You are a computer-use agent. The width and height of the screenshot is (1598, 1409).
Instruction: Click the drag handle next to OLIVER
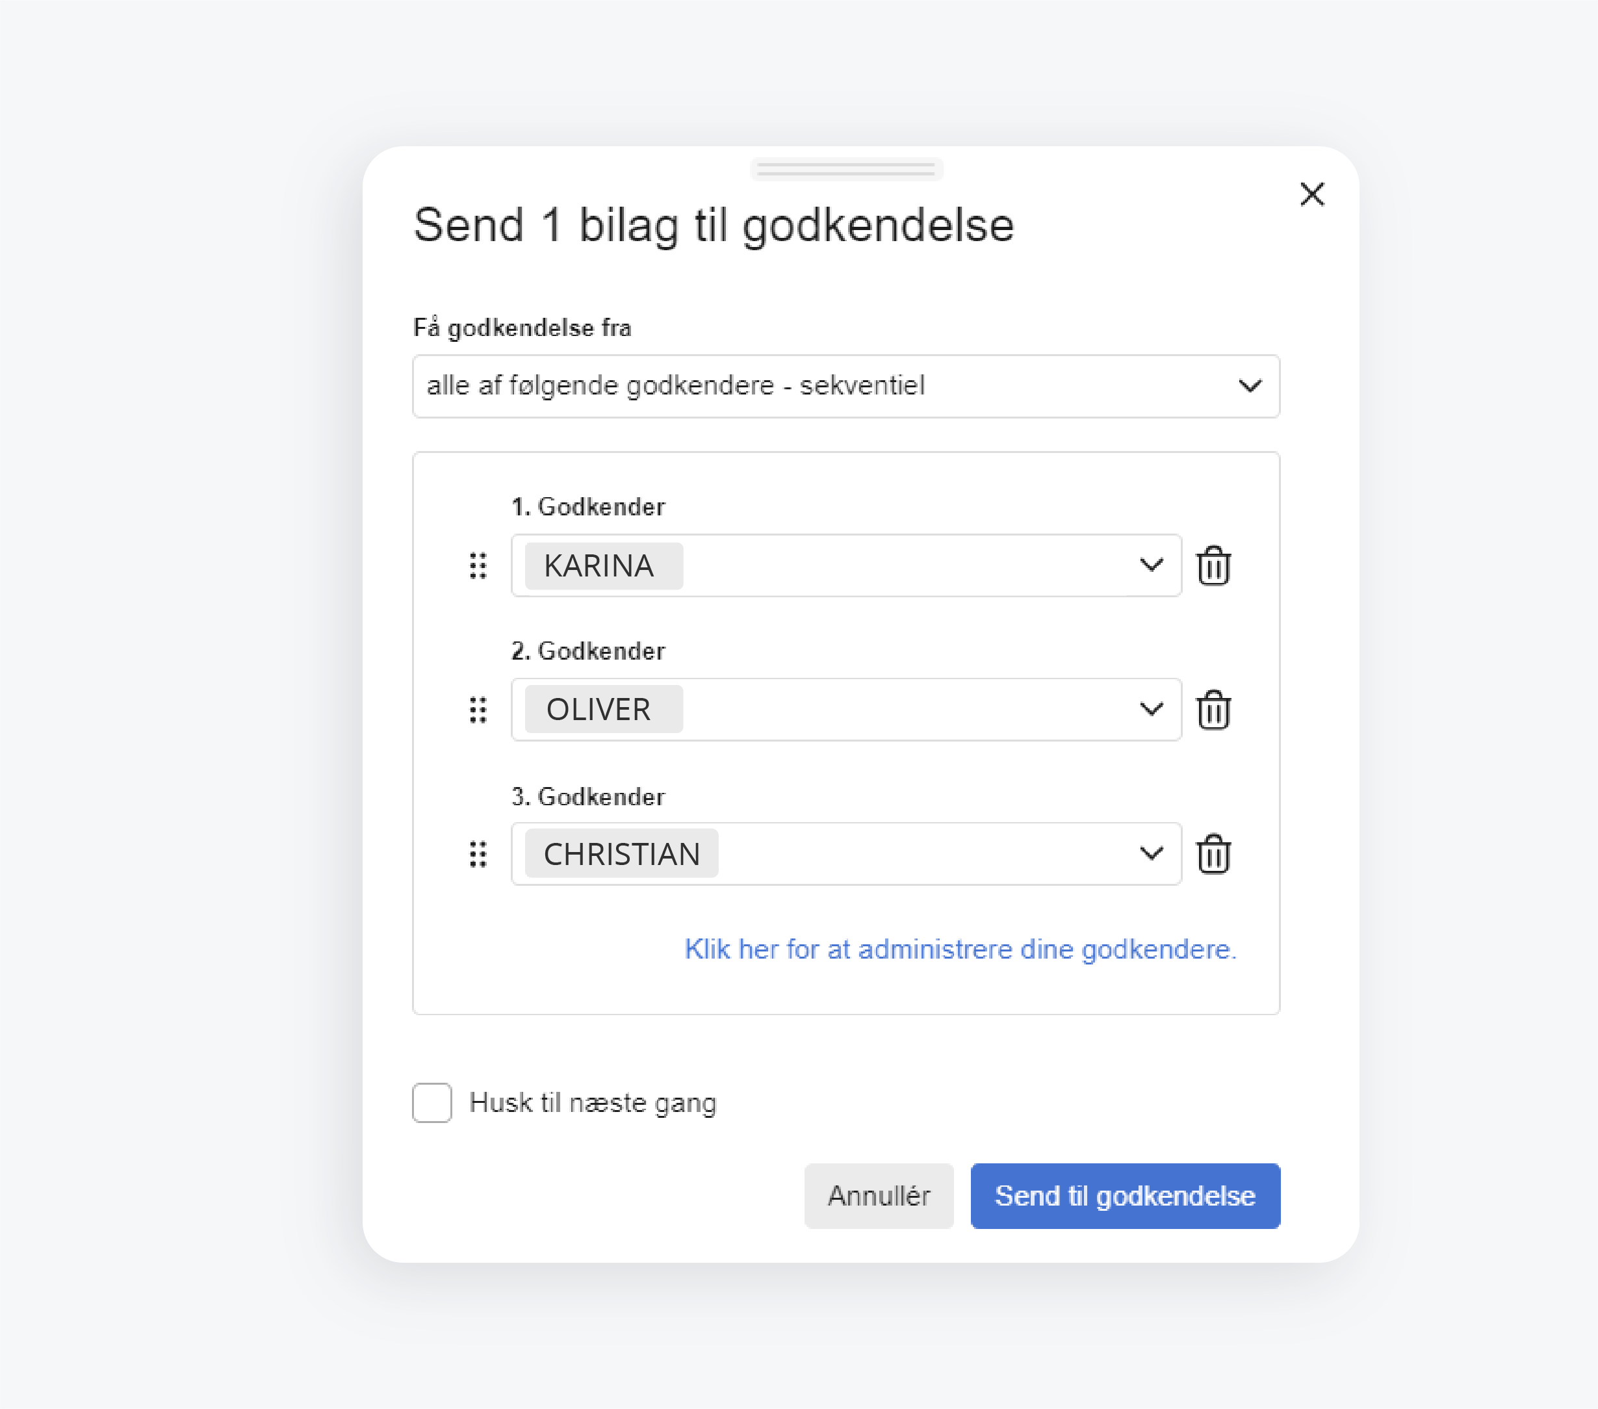click(x=478, y=710)
